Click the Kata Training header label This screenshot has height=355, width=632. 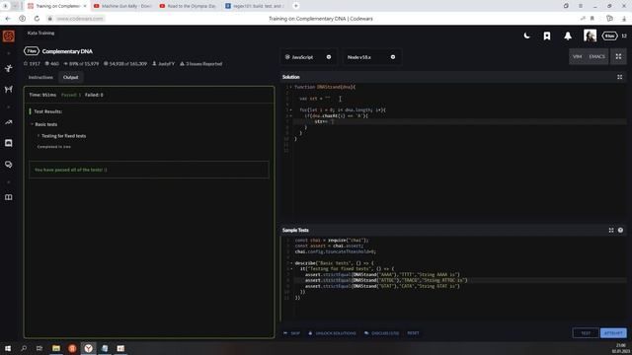tap(40, 33)
